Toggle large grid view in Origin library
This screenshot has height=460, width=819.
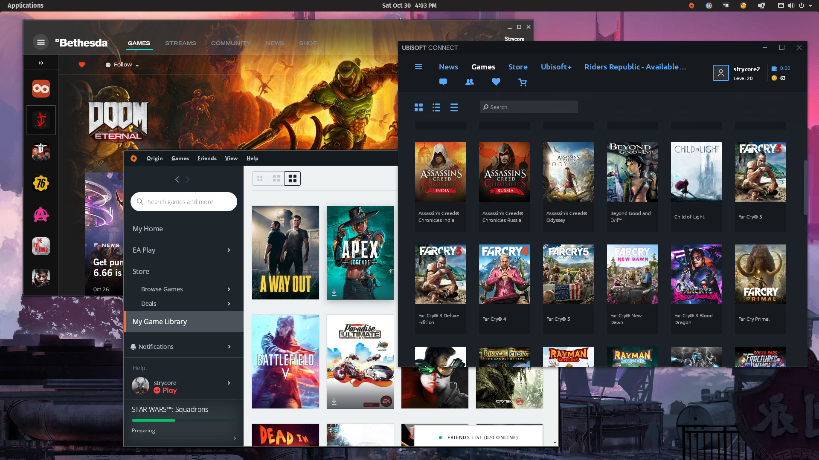[293, 178]
